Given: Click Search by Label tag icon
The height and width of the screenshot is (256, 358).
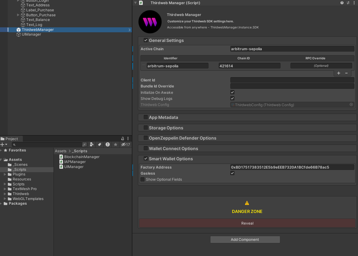Looking at the screenshot, I should tap(100, 145).
